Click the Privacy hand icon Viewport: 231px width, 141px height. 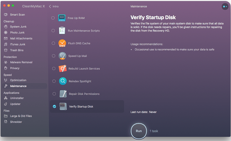click(x=6, y=68)
